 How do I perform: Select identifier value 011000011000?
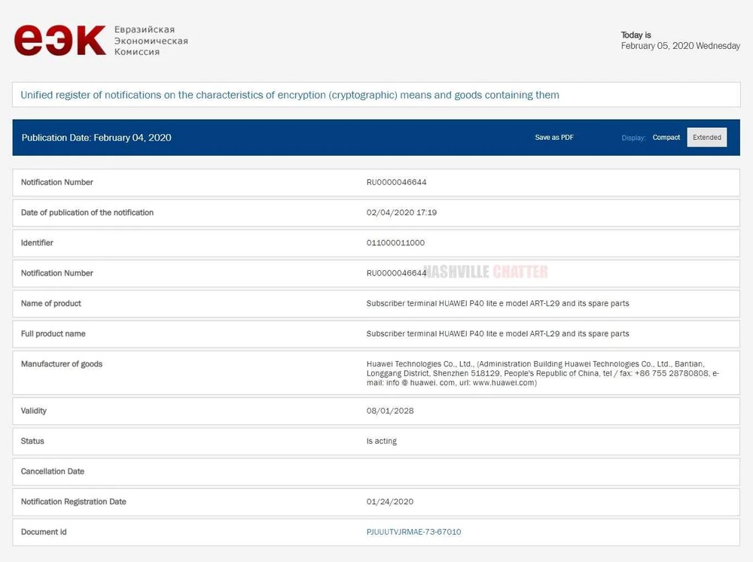396,243
